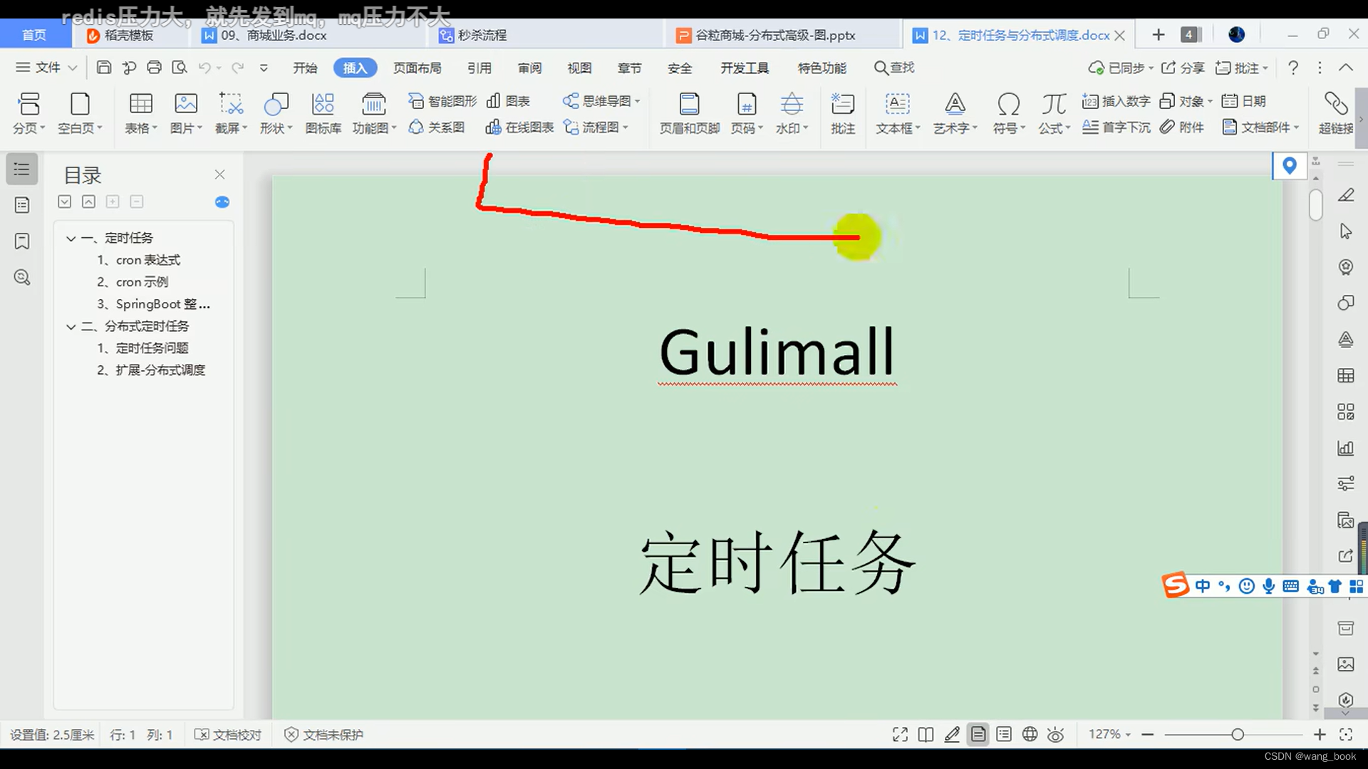Switch to outline view button in status bar
This screenshot has height=769, width=1368.
[1004, 735]
